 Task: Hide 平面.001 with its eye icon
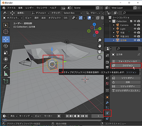tap(135, 36)
